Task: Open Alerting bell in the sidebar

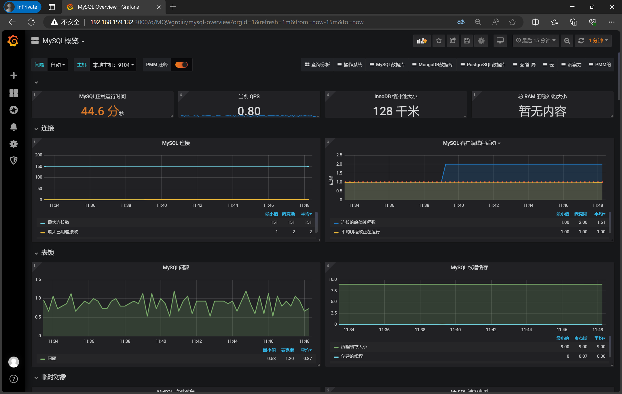Action: (x=14, y=127)
